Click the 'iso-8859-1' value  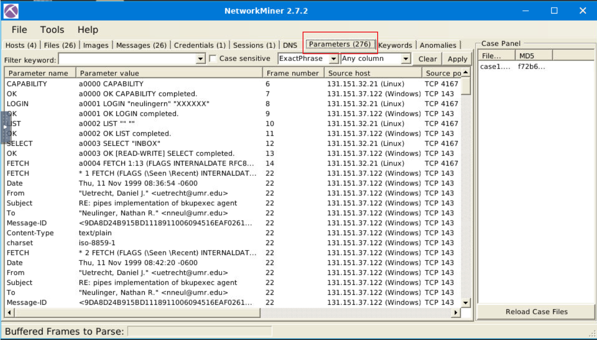point(98,243)
